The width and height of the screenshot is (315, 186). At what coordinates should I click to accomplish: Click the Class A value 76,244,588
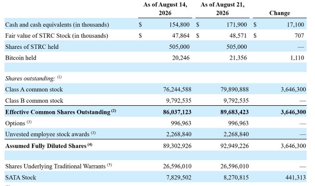(177, 89)
